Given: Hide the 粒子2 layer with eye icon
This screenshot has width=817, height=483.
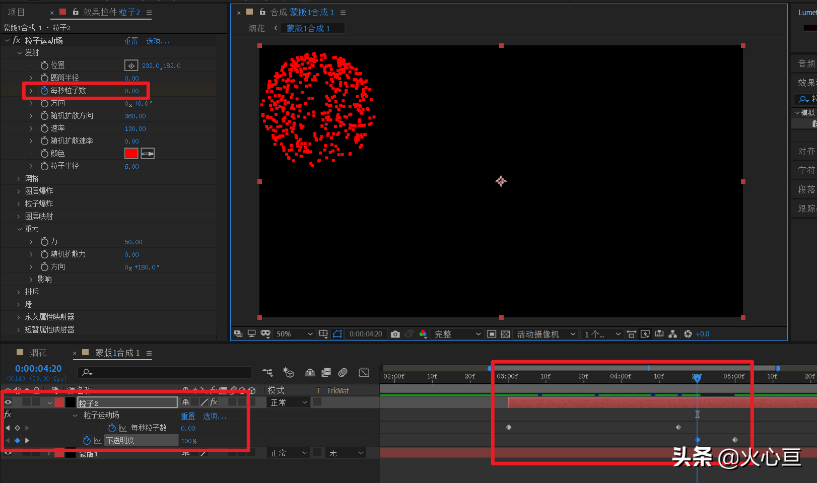Looking at the screenshot, I should (x=8, y=402).
